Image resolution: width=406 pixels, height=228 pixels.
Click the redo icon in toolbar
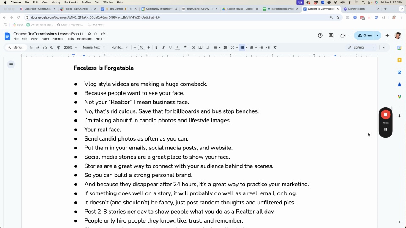pyautogui.click(x=38, y=48)
